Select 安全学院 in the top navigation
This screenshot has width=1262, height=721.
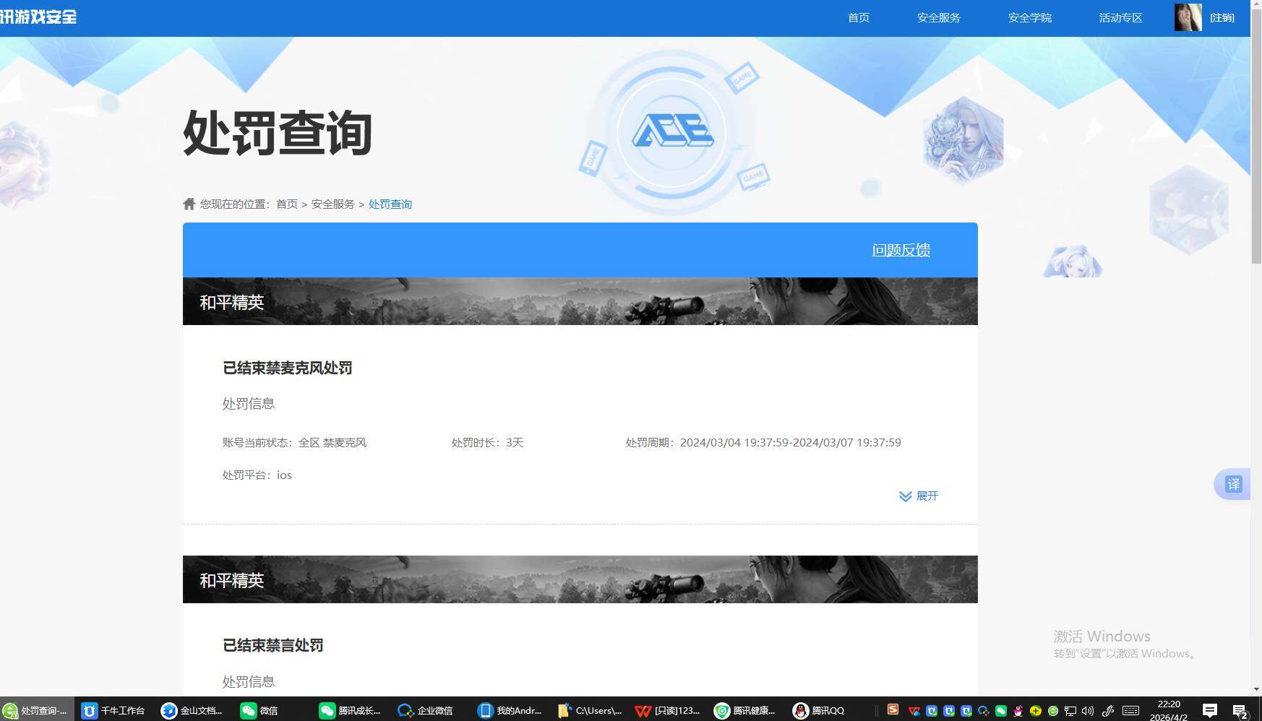[1029, 17]
